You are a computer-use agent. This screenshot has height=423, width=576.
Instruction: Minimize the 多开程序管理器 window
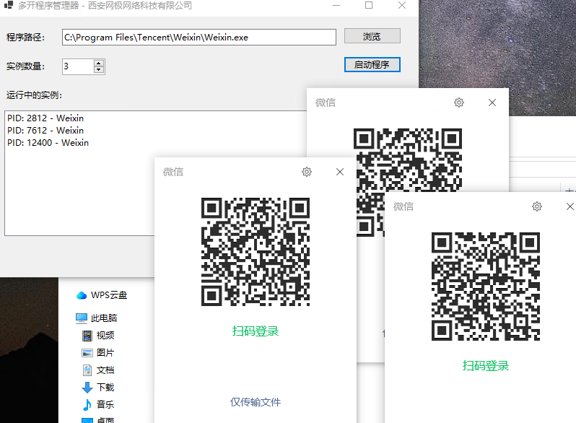tap(336, 5)
